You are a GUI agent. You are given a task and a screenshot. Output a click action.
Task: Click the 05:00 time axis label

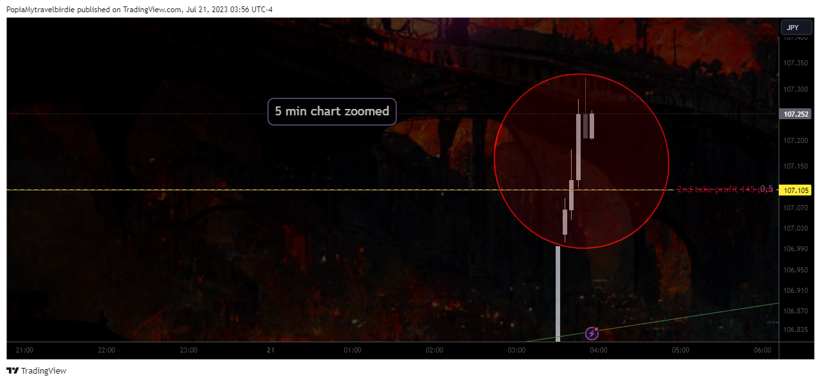(x=681, y=350)
